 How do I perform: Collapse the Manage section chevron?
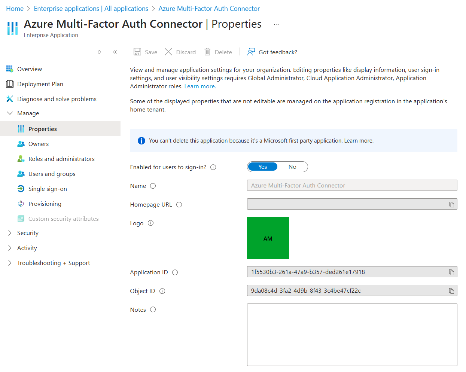[x=10, y=113]
